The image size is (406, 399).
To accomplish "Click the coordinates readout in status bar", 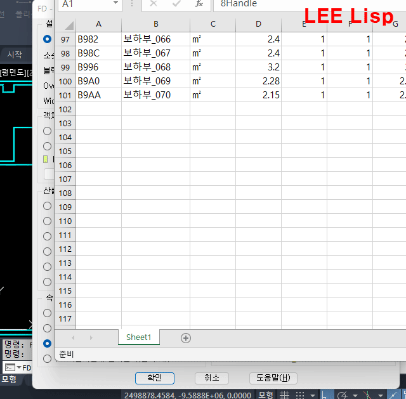I will pyautogui.click(x=188, y=395).
